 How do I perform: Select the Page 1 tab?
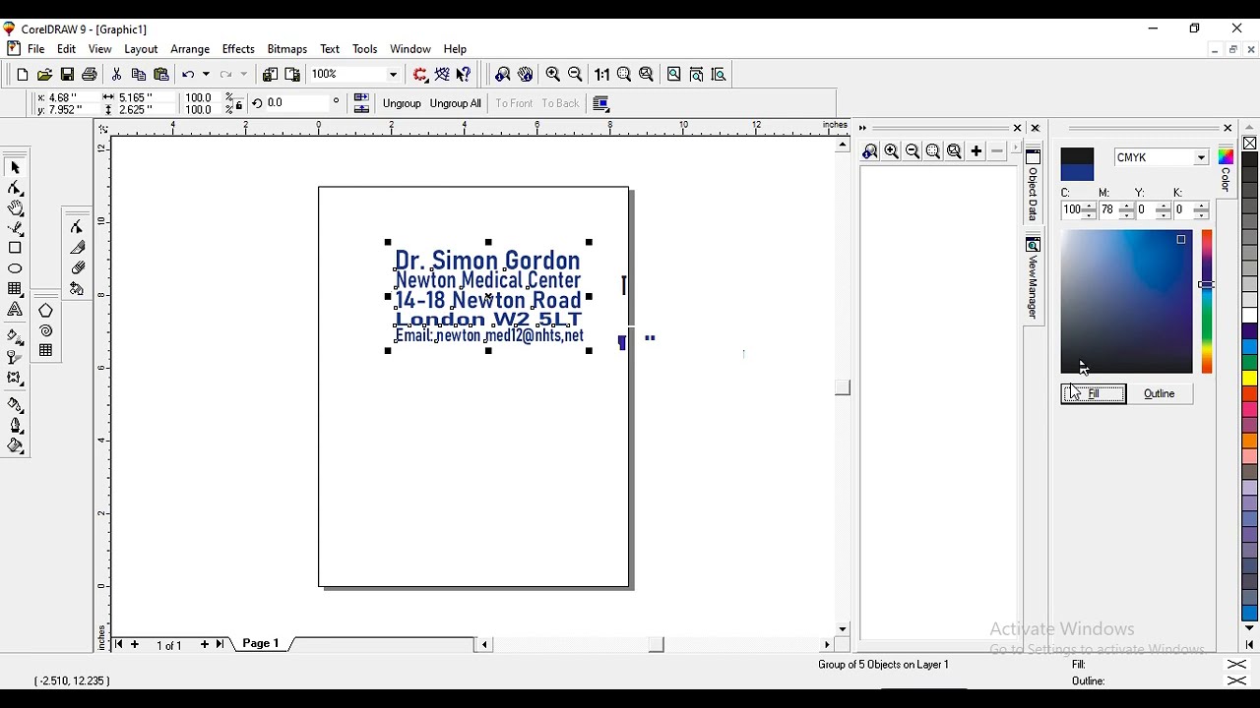pyautogui.click(x=261, y=644)
